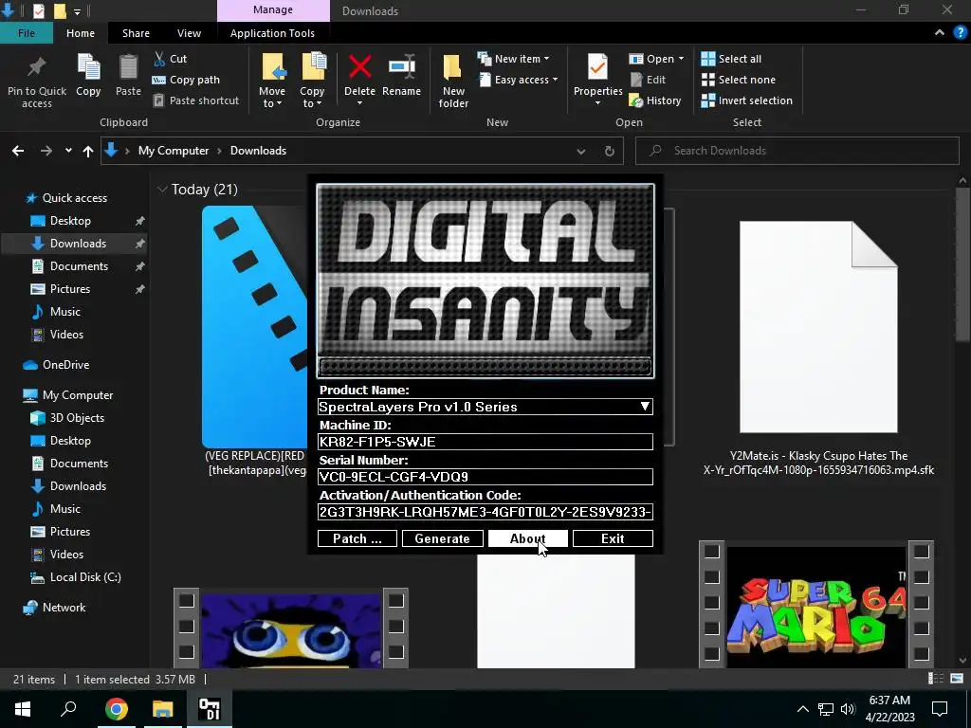This screenshot has height=728, width=971.
Task: Click the red Delete icon
Action: point(359,68)
